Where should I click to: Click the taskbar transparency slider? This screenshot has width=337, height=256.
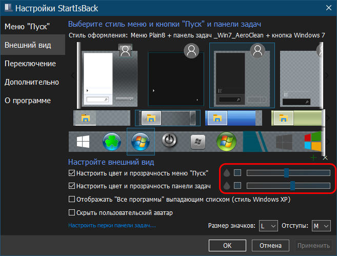tap(288, 186)
